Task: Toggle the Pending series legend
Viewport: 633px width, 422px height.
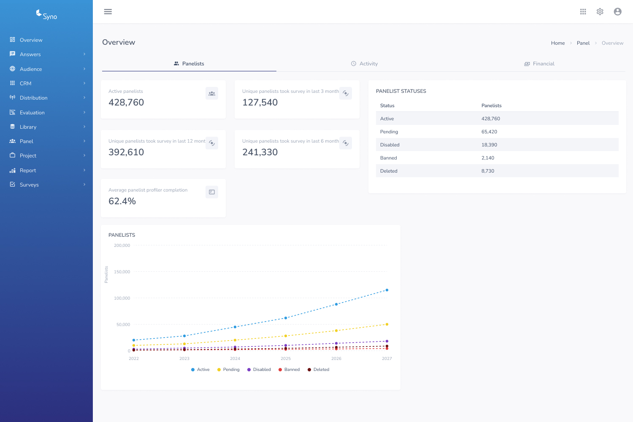Action: 228,370
